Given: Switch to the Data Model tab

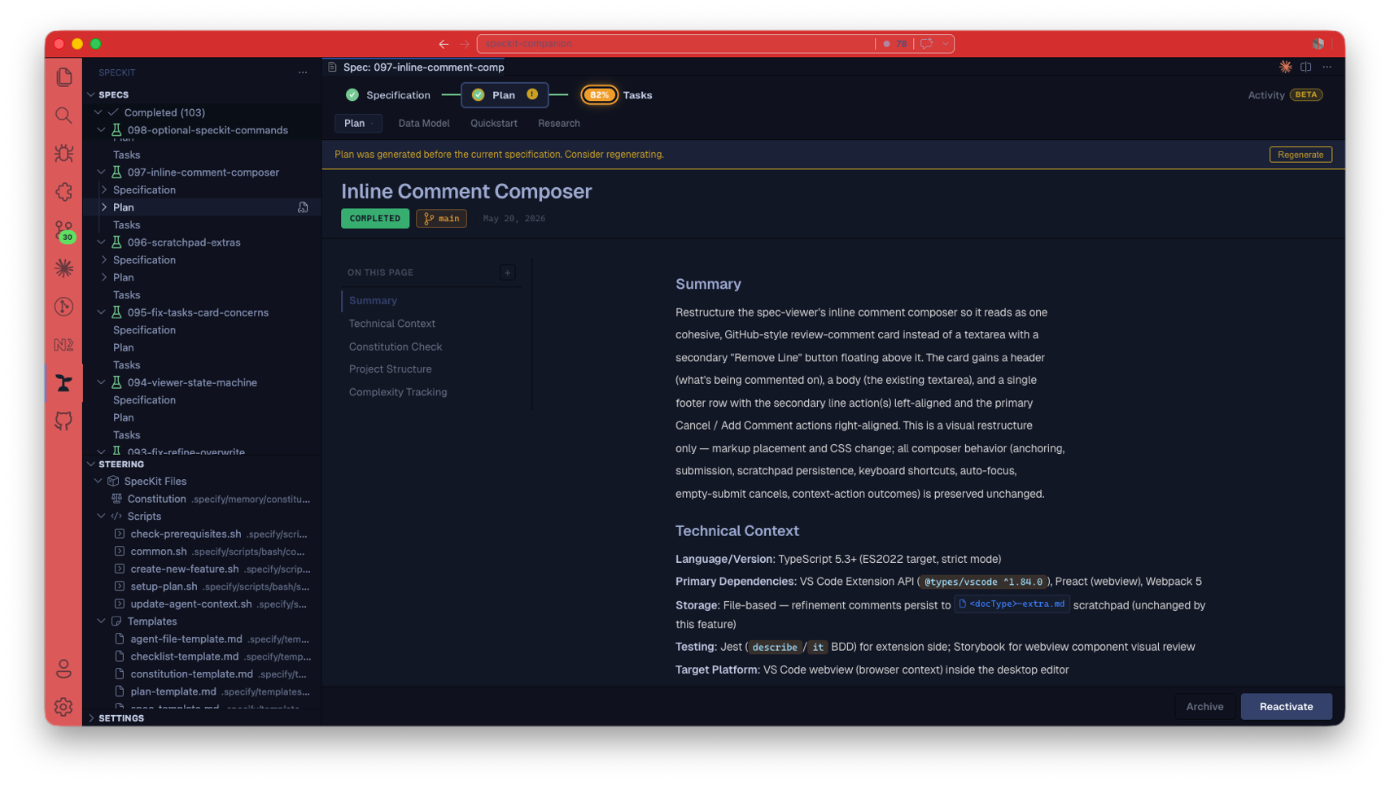Looking at the screenshot, I should [424, 124].
